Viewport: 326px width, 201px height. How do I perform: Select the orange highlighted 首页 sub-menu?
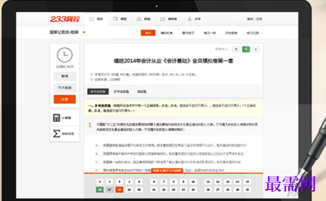[x=148, y=33]
